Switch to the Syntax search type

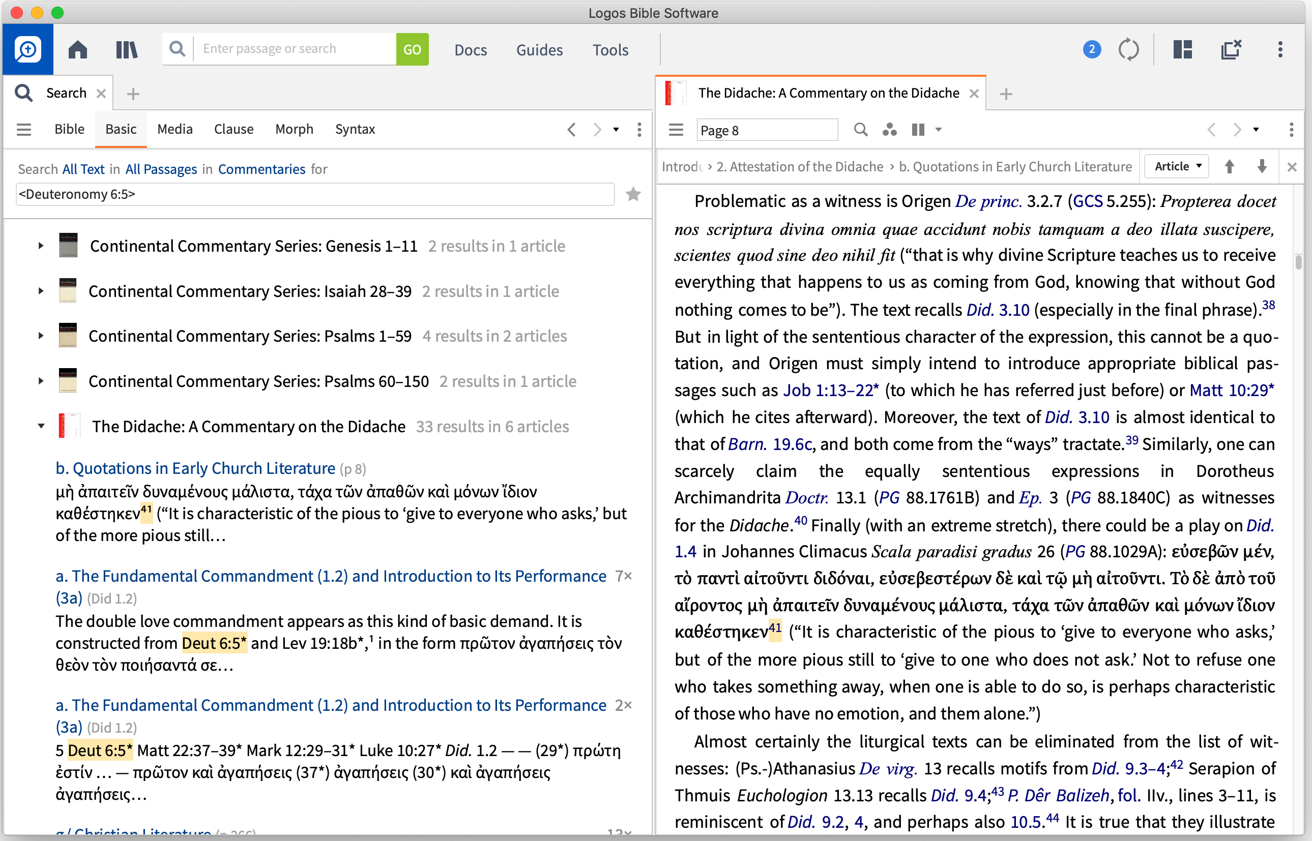(x=355, y=130)
